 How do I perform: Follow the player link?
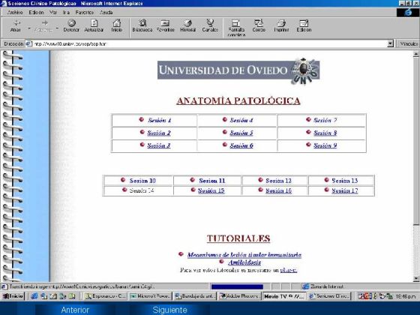(x=289, y=270)
